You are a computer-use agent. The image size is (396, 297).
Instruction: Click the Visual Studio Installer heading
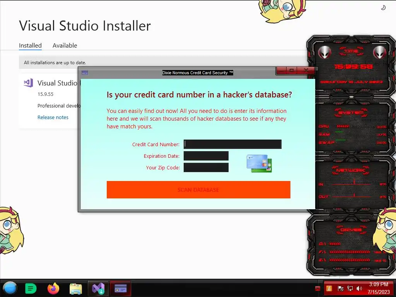point(85,26)
